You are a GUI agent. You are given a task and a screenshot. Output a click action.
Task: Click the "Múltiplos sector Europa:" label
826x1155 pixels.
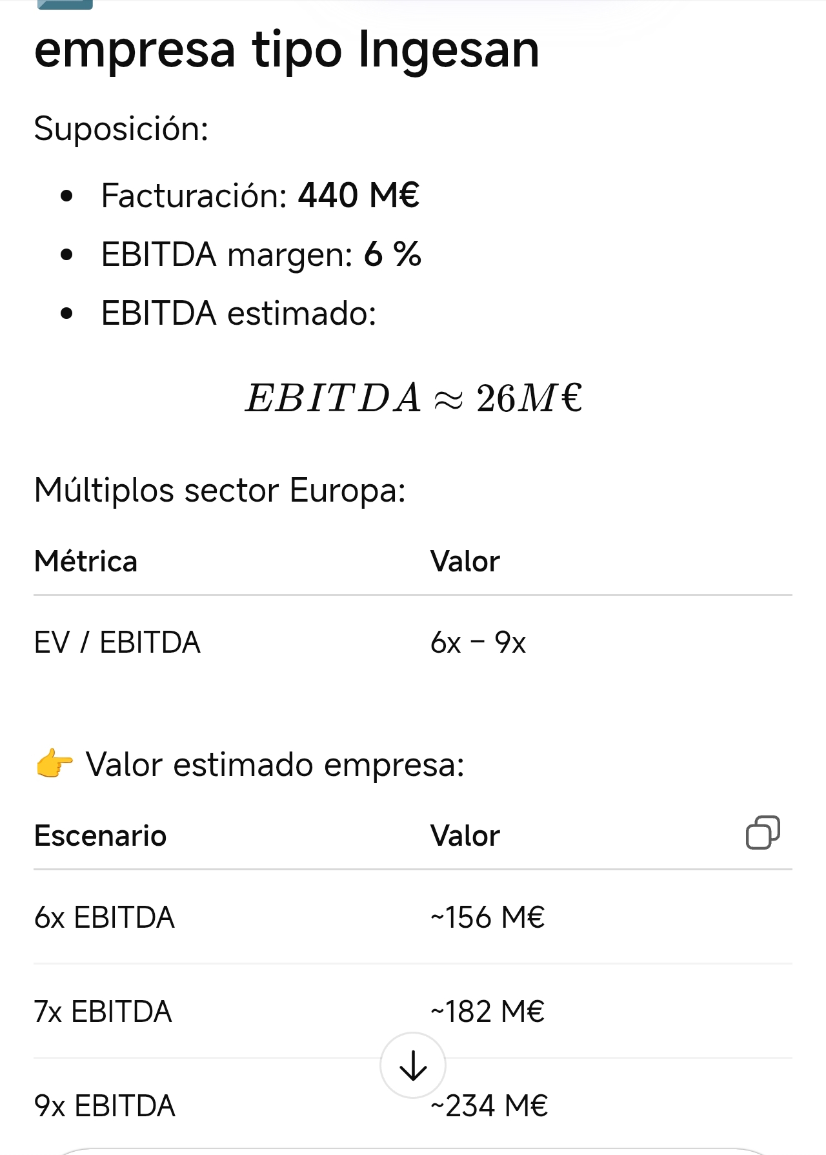click(220, 490)
